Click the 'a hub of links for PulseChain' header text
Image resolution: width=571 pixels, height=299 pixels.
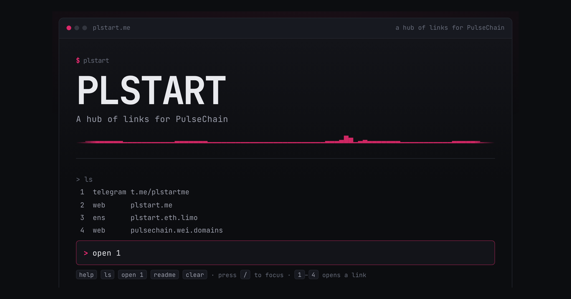[450, 28]
